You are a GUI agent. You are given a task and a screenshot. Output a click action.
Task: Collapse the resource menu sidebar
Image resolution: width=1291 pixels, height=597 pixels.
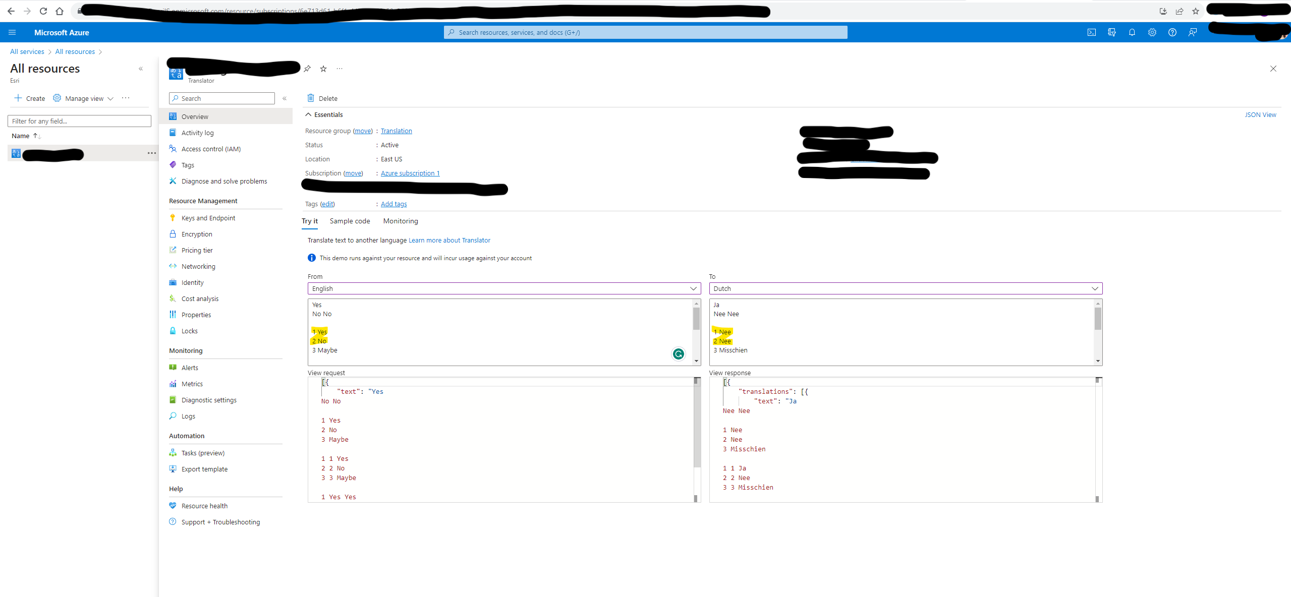[x=285, y=98]
